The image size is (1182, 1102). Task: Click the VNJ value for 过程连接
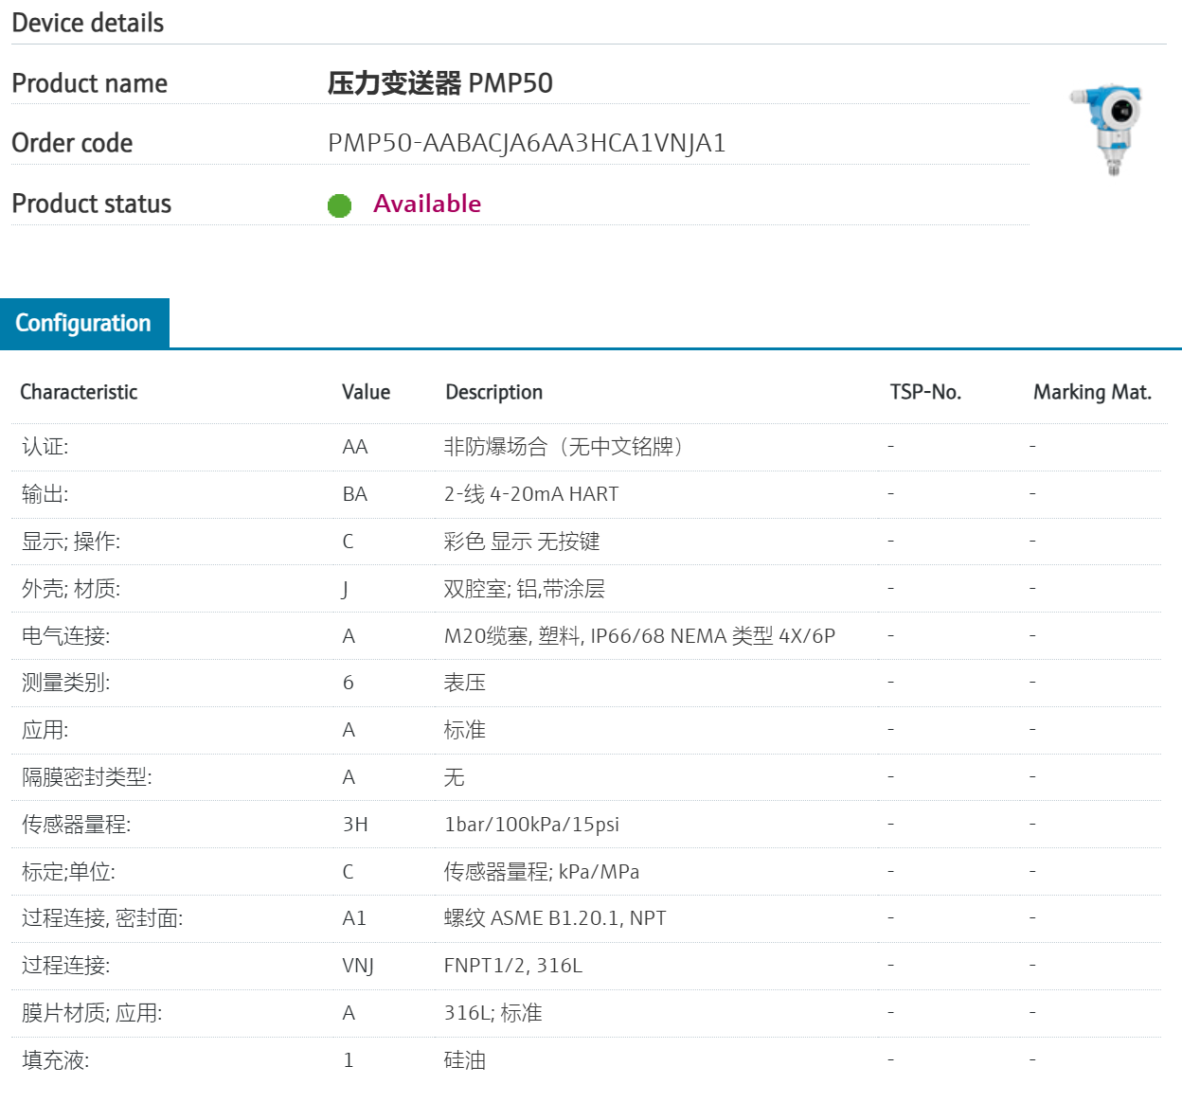(x=358, y=966)
